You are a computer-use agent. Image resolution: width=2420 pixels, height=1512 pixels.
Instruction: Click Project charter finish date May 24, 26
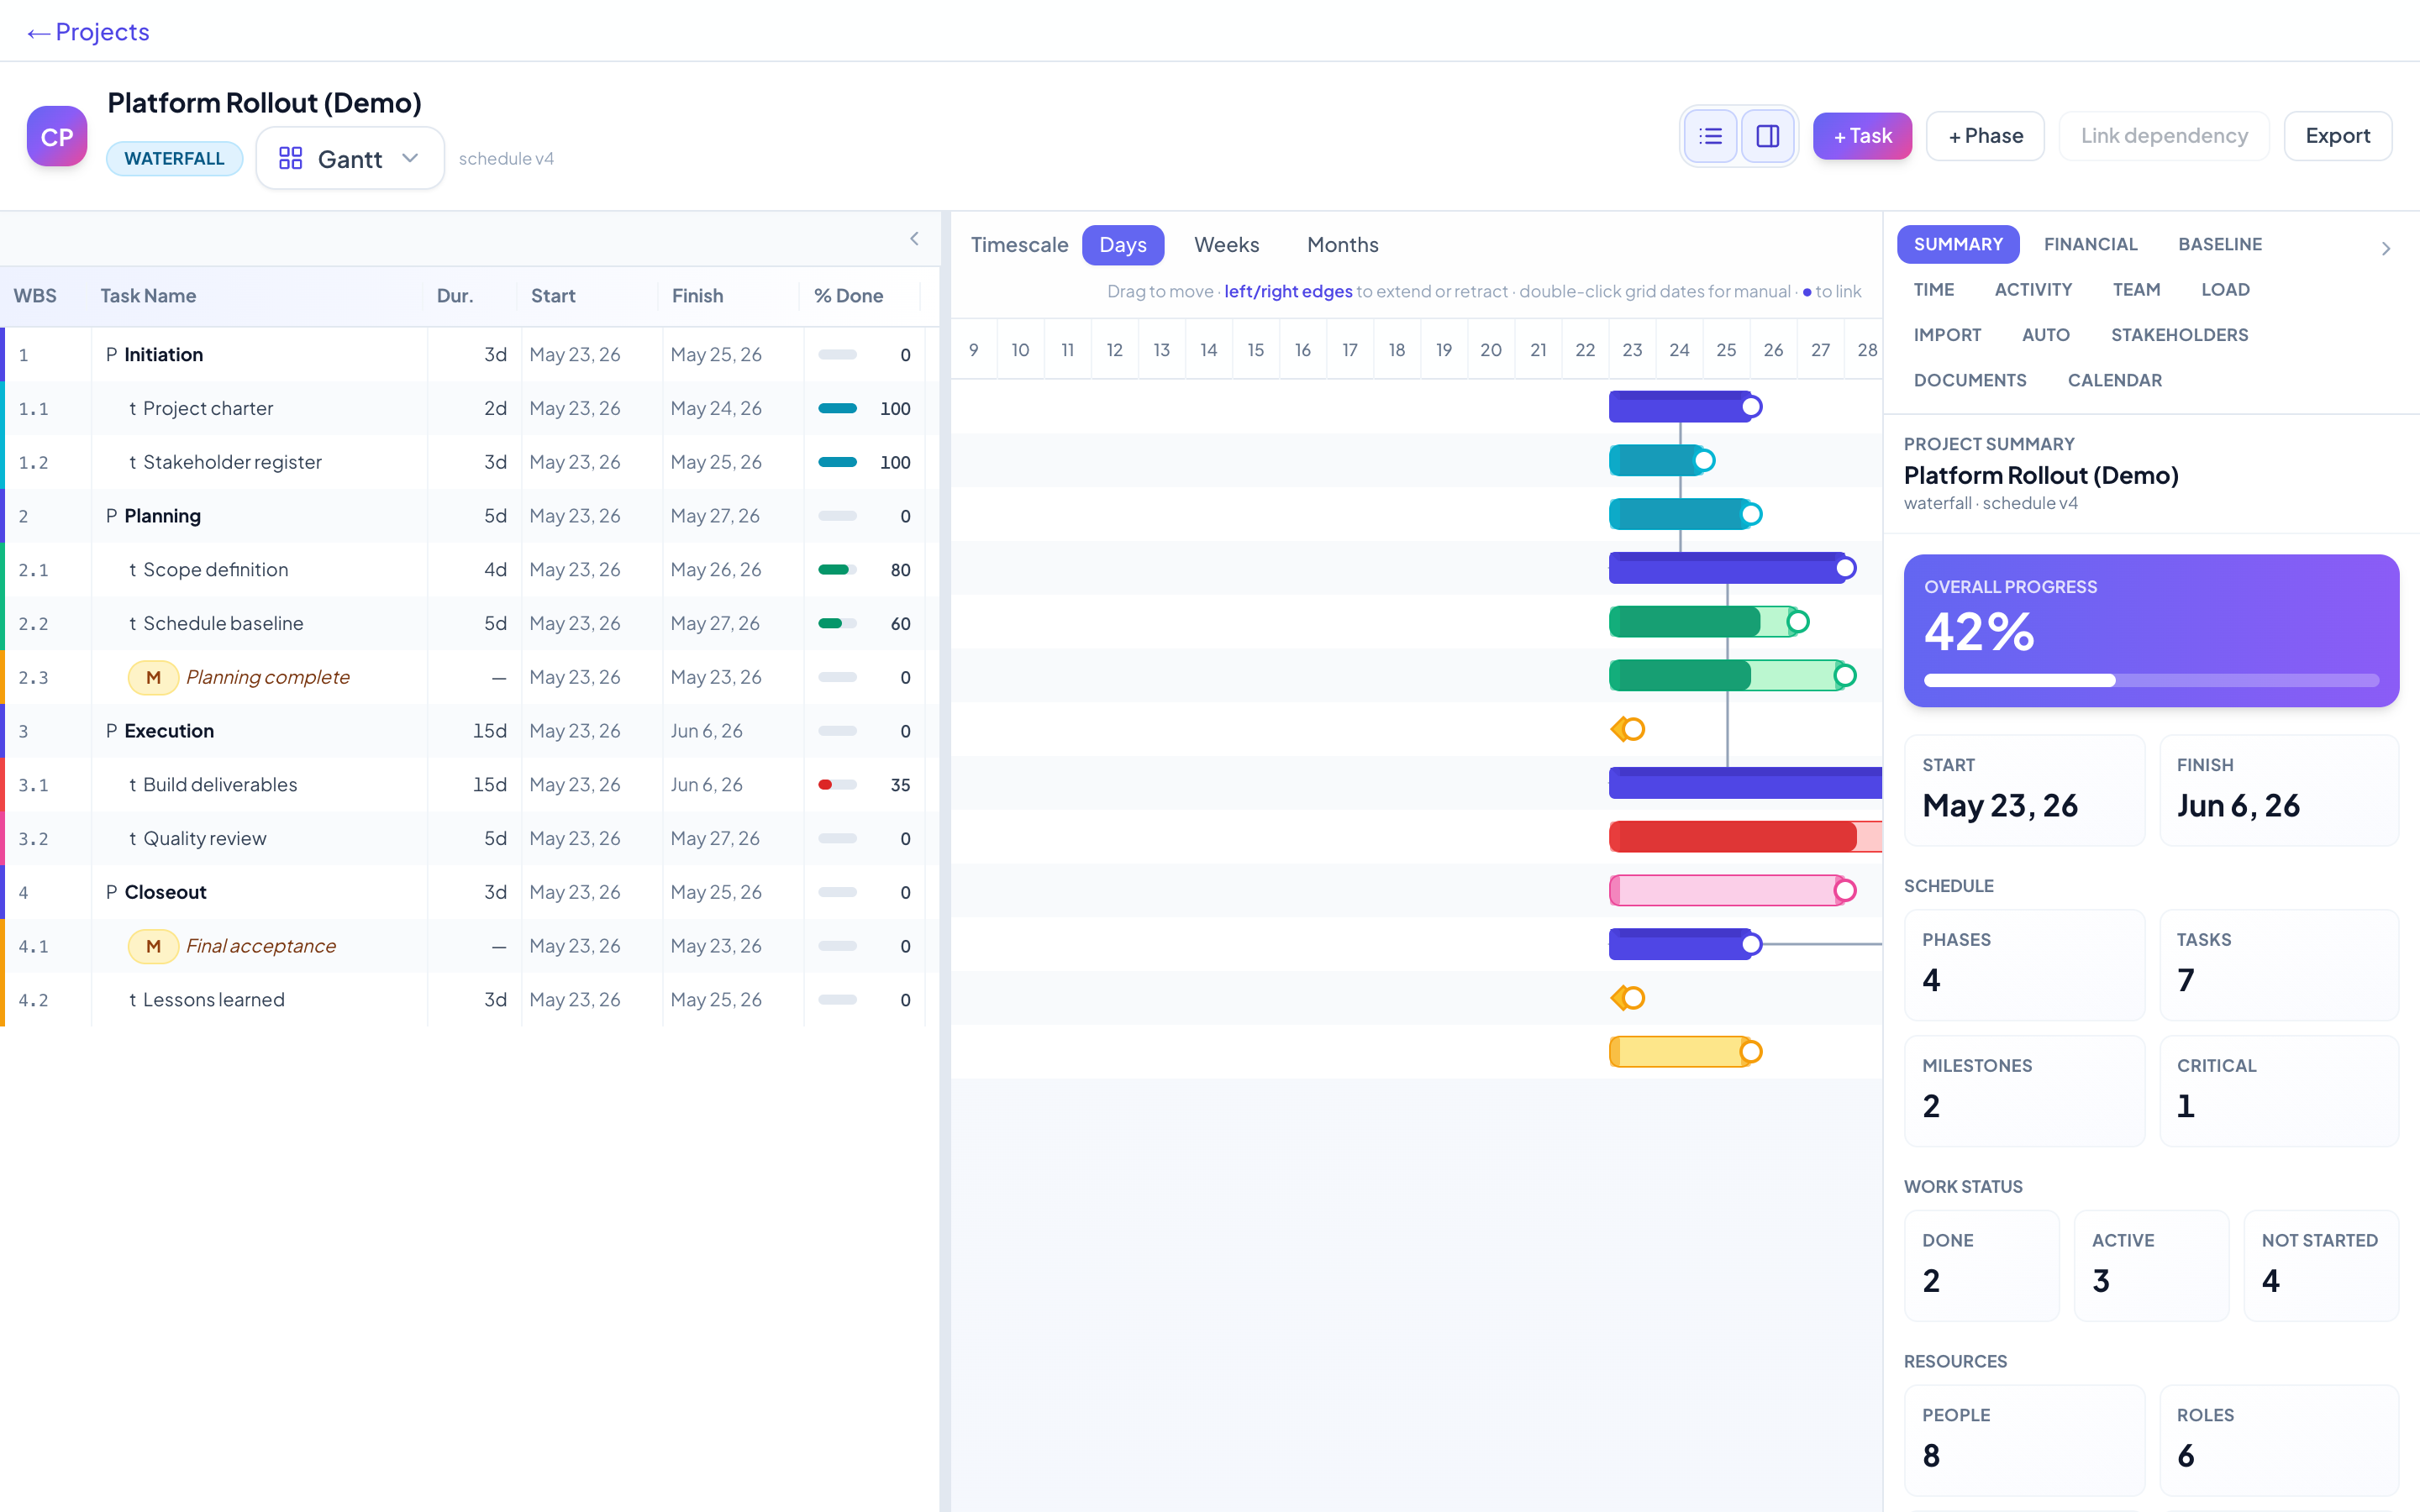716,409
